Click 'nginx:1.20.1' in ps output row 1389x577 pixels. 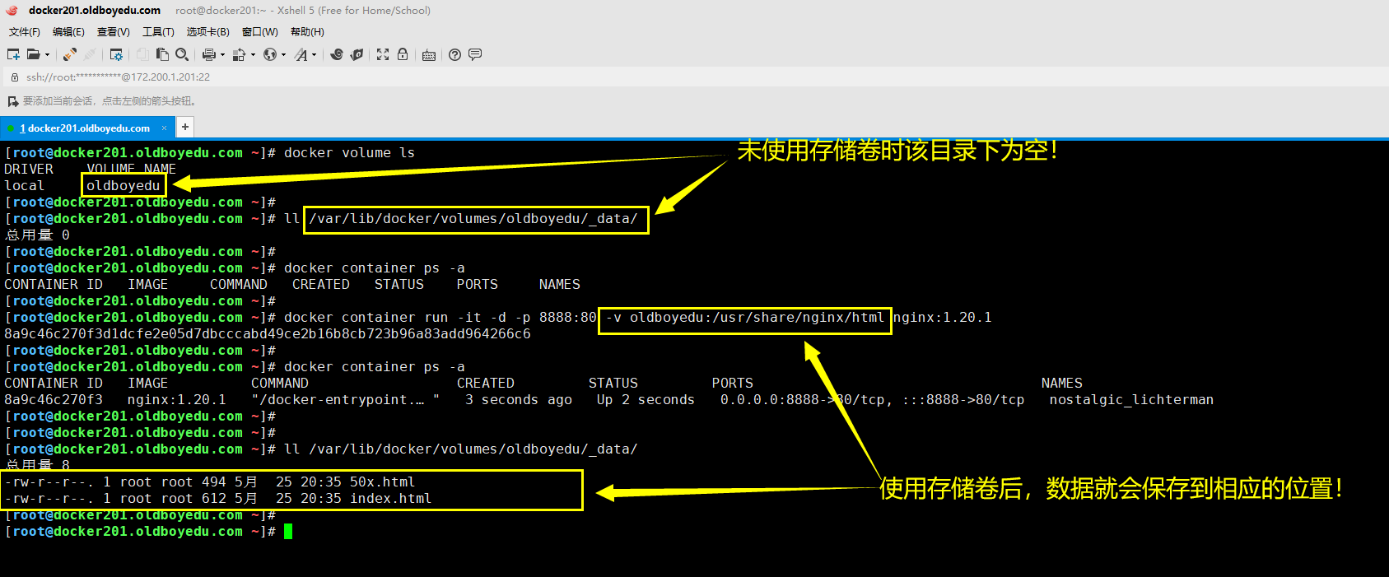[x=176, y=400]
